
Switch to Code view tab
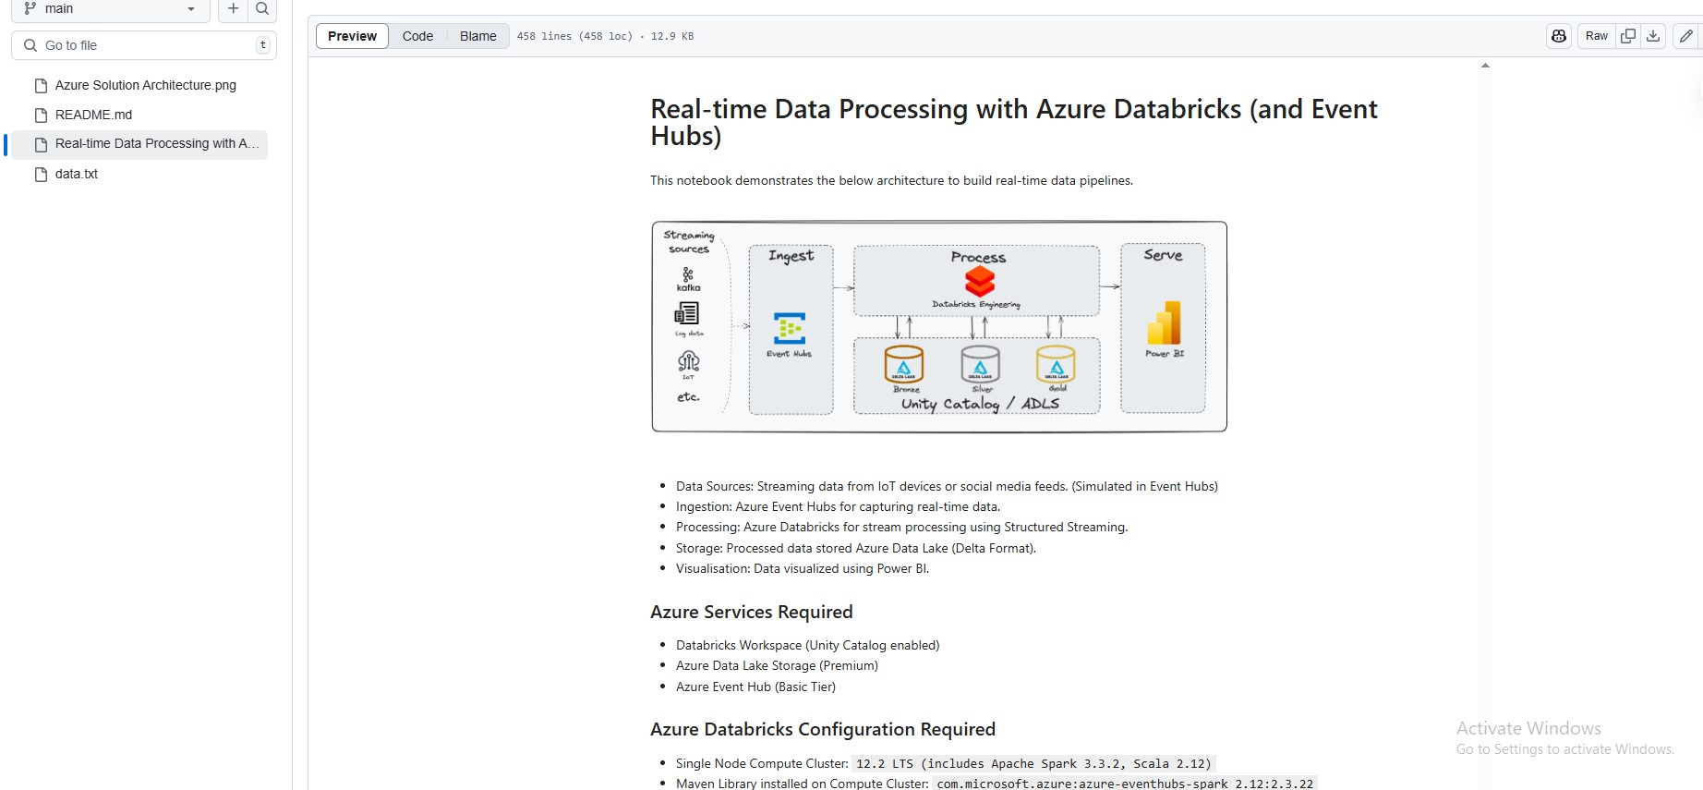(x=417, y=36)
